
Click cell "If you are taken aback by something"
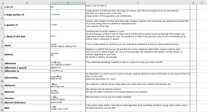[138, 45]
